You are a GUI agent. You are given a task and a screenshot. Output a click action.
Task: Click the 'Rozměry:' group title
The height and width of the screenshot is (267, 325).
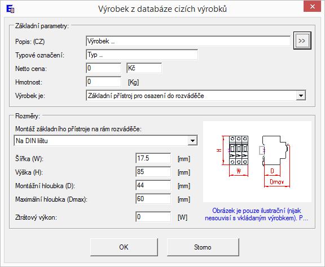tap(27, 115)
